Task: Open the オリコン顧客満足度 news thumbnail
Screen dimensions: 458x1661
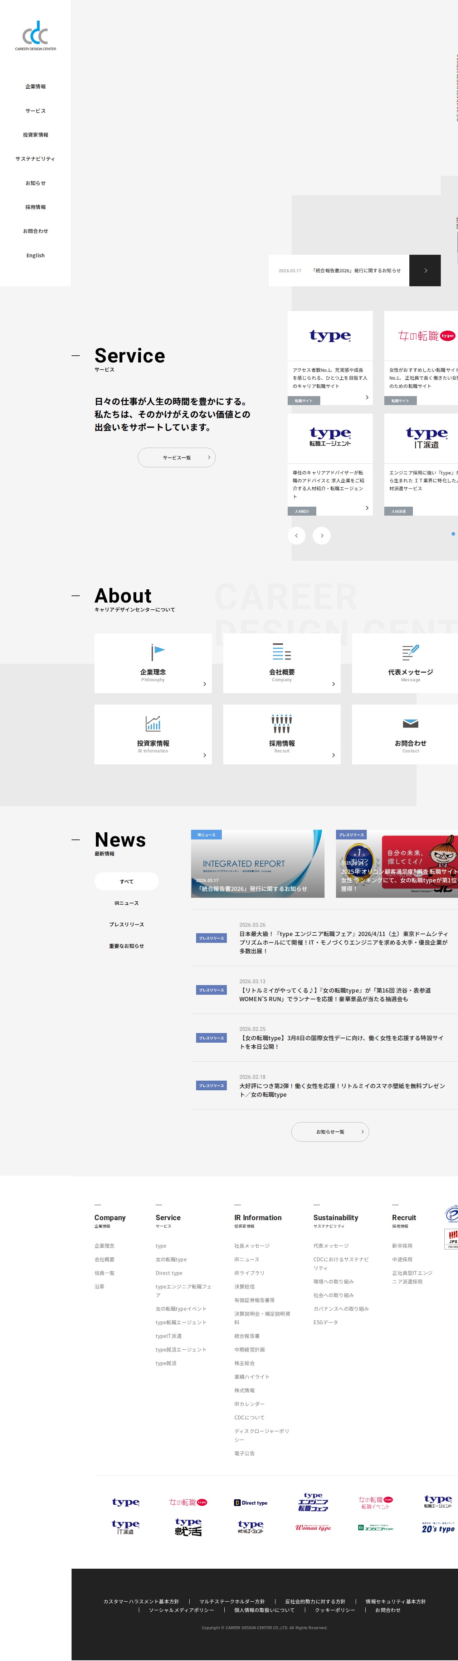Action: click(x=397, y=863)
